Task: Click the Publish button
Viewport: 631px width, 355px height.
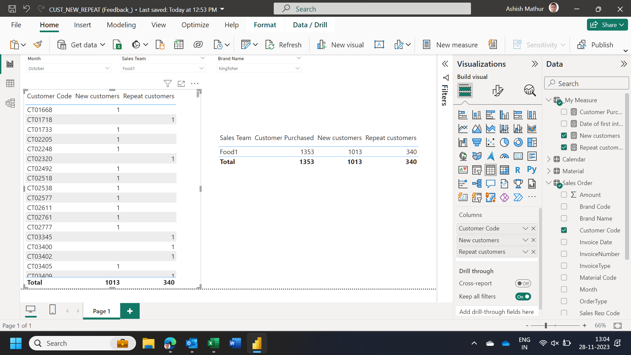Action: (x=595, y=45)
